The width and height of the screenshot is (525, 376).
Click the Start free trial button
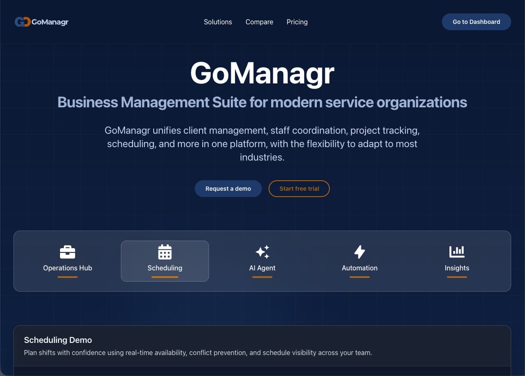pos(299,189)
